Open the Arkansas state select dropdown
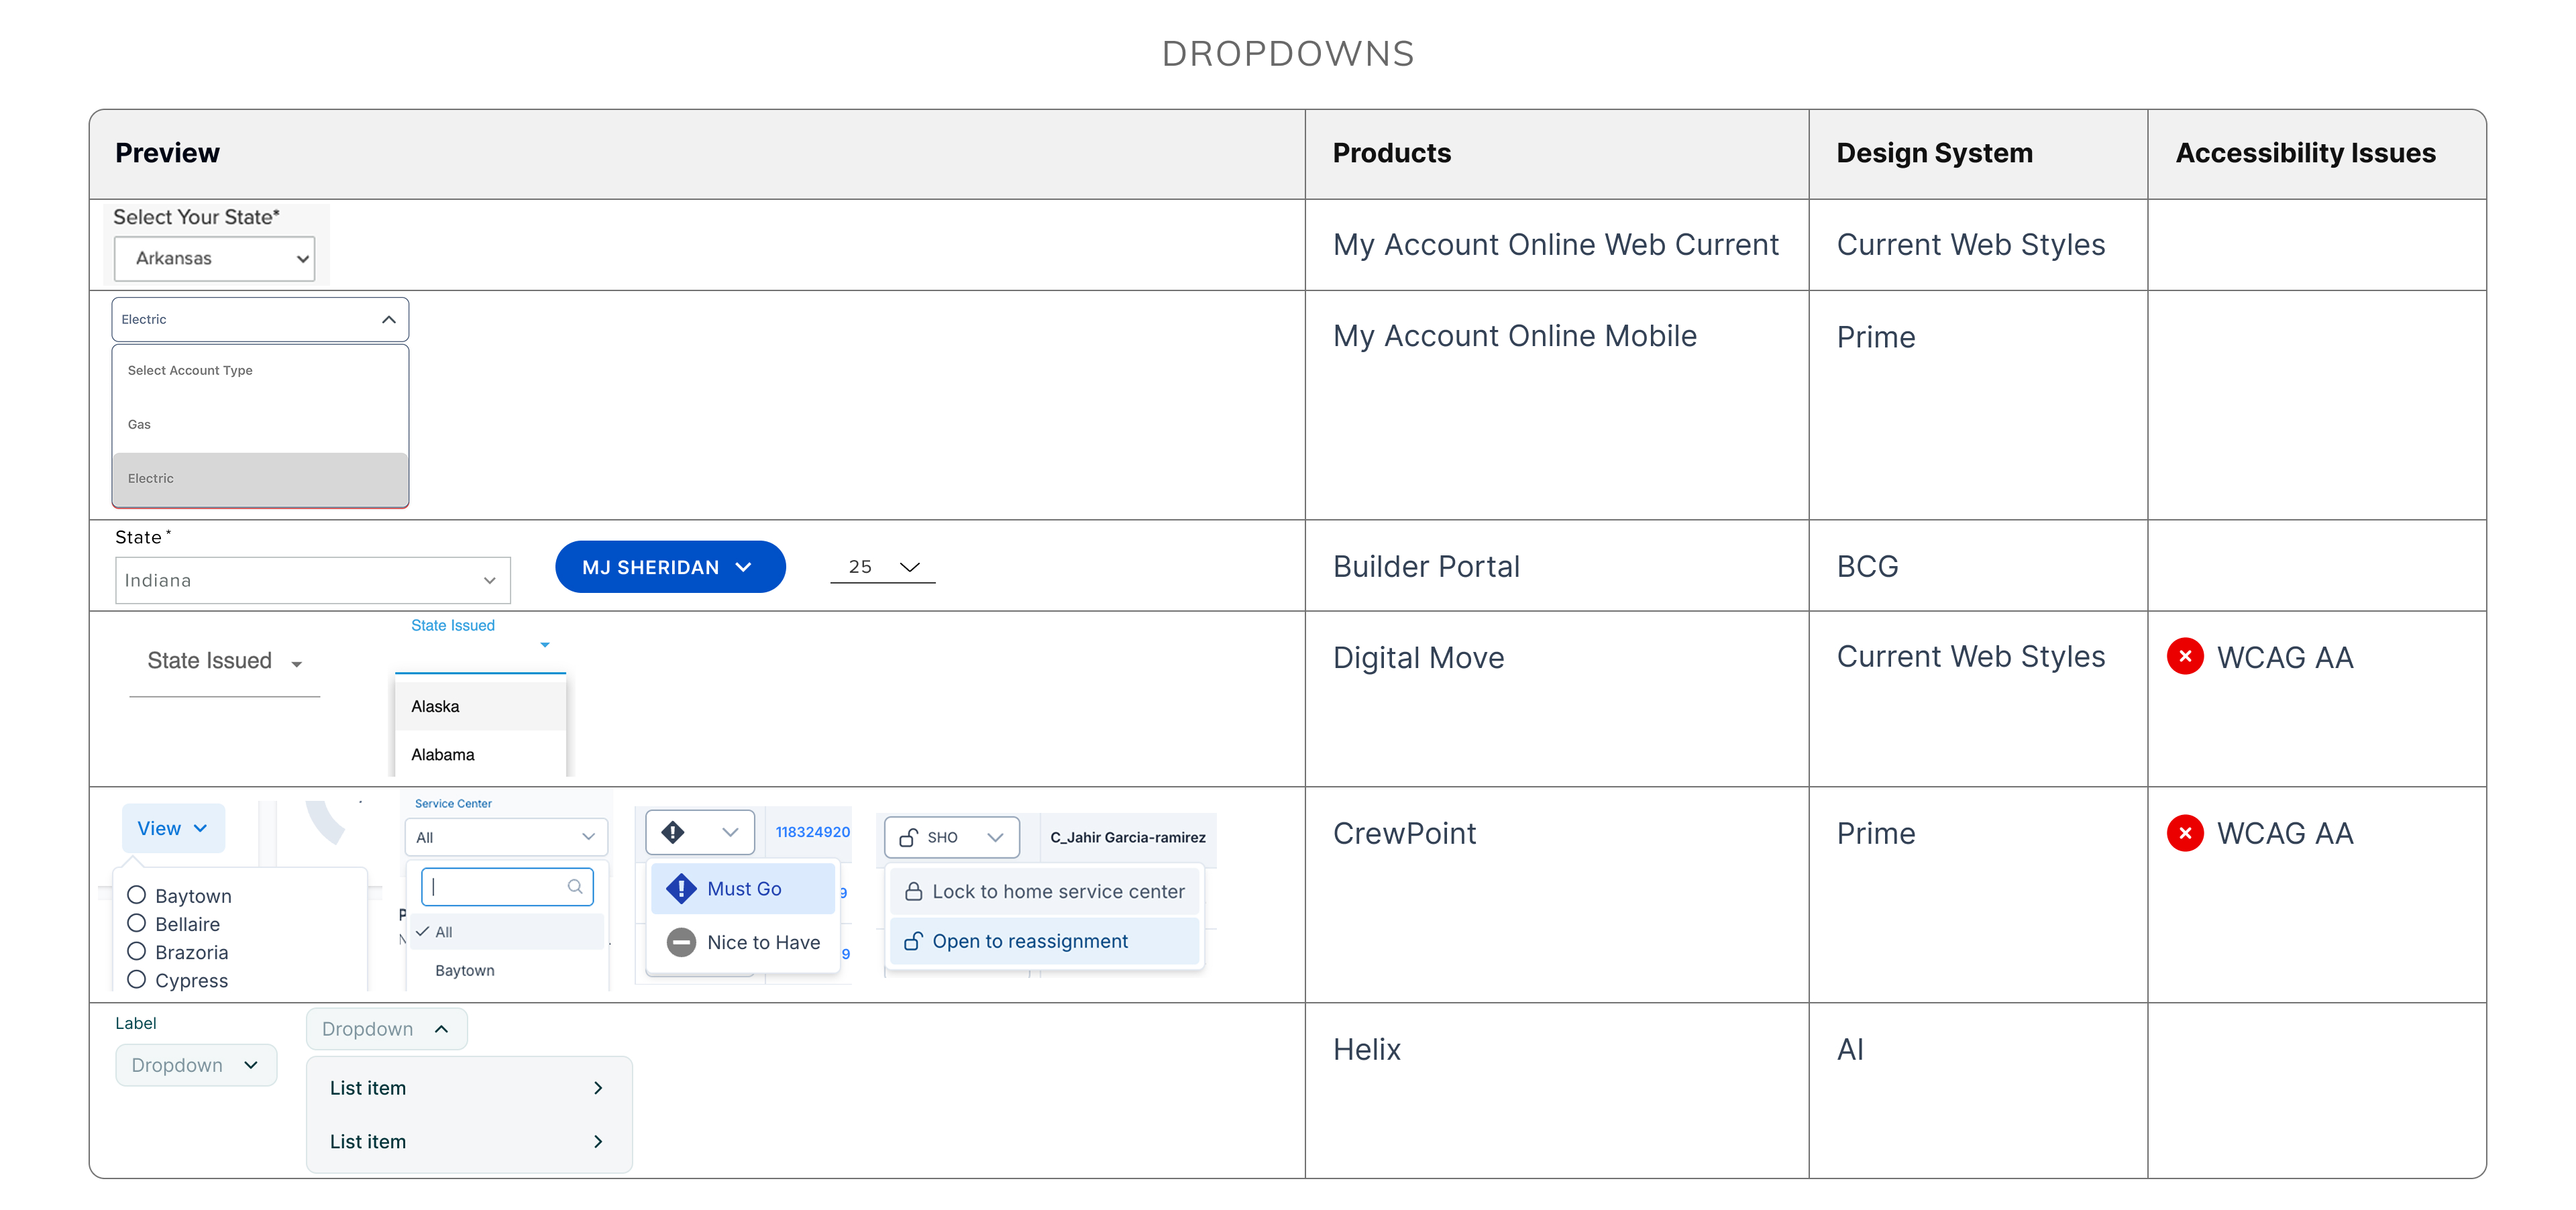 (214, 258)
